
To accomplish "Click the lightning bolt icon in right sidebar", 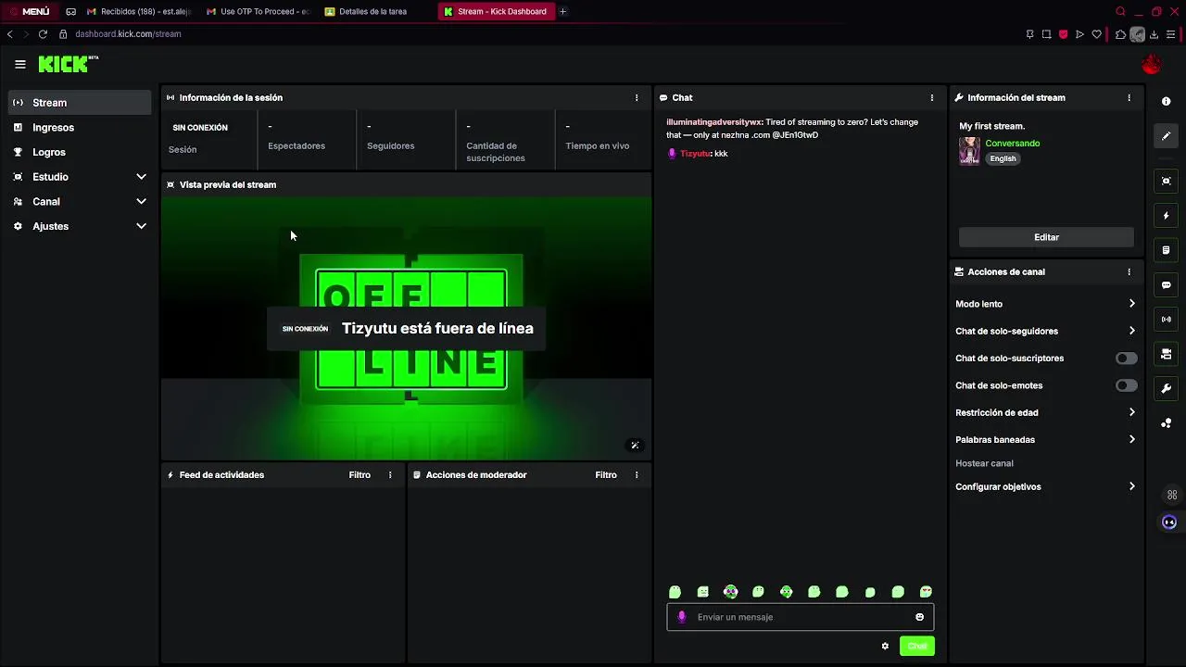I will click(1167, 216).
